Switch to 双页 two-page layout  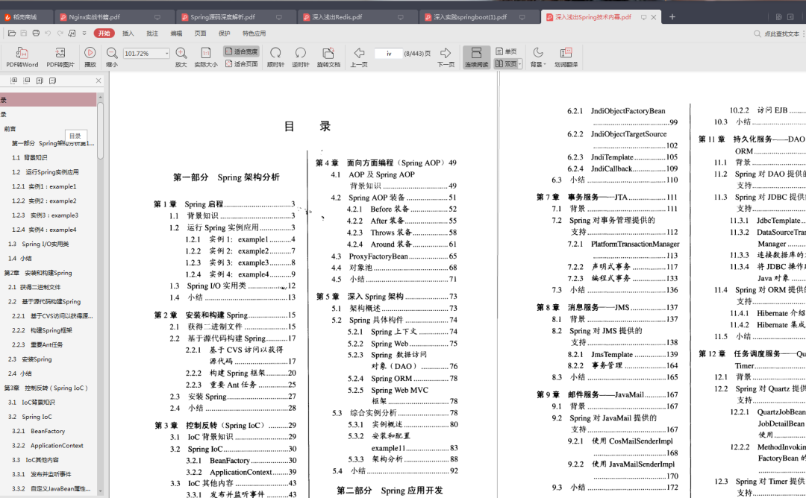coord(506,63)
